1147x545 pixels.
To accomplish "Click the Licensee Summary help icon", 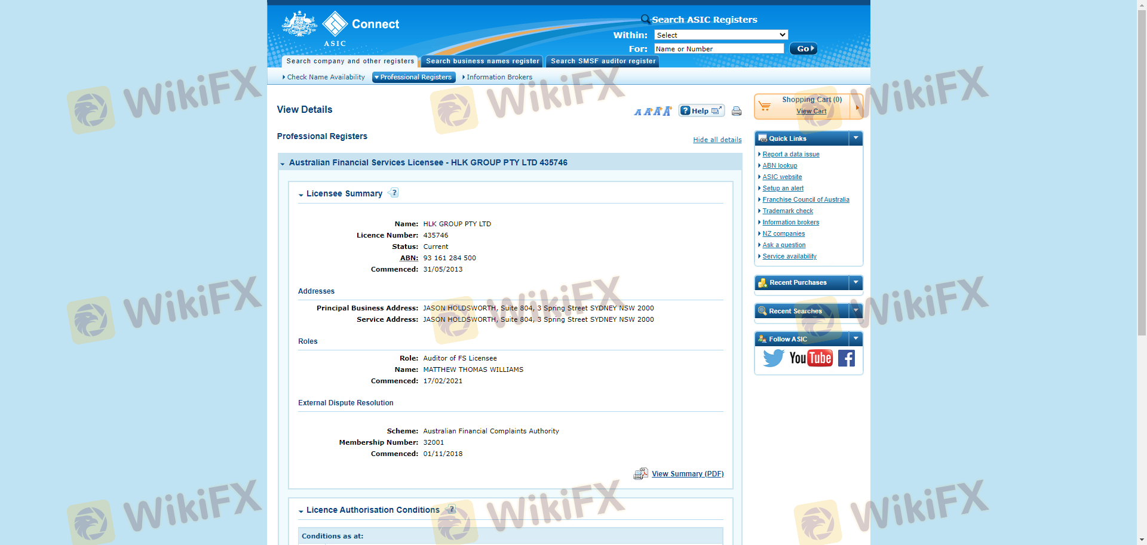I will [394, 193].
